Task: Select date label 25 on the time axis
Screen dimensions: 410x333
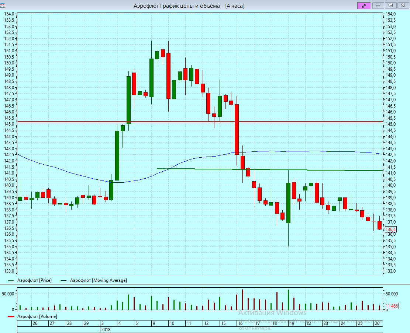Action: 360,323
